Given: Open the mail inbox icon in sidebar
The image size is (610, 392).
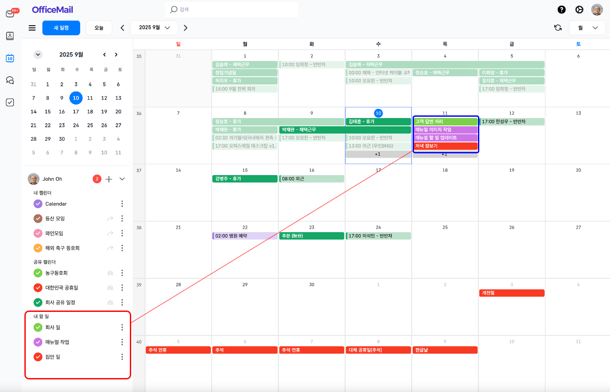Looking at the screenshot, I should click(10, 14).
